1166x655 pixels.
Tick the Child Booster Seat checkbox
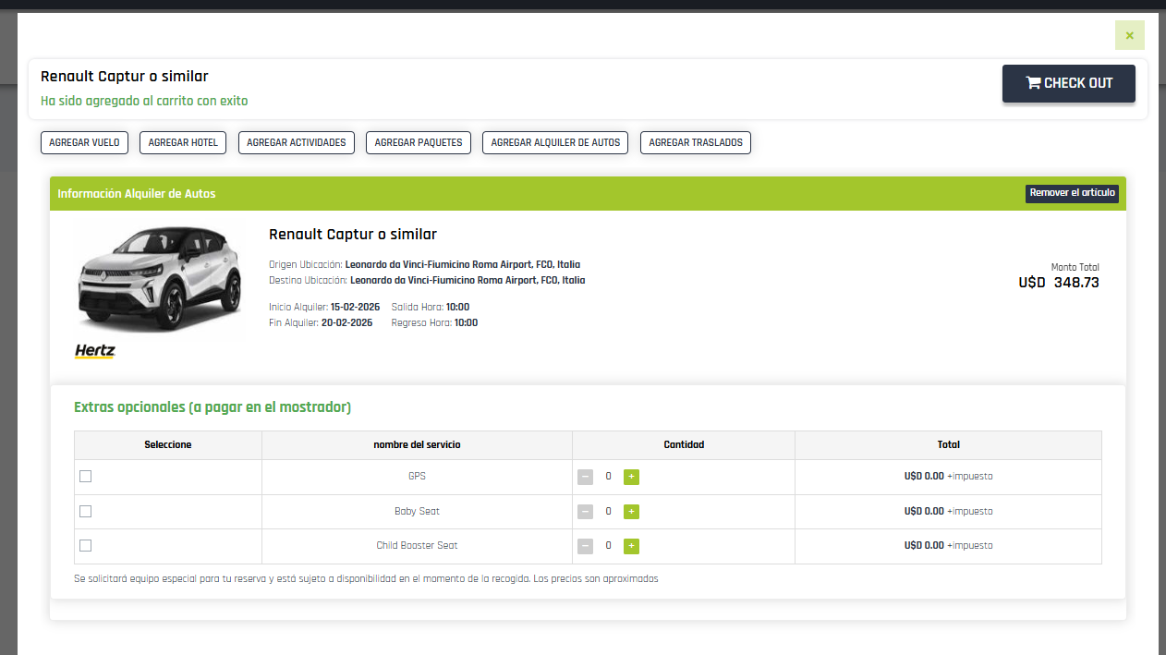pyautogui.click(x=86, y=545)
